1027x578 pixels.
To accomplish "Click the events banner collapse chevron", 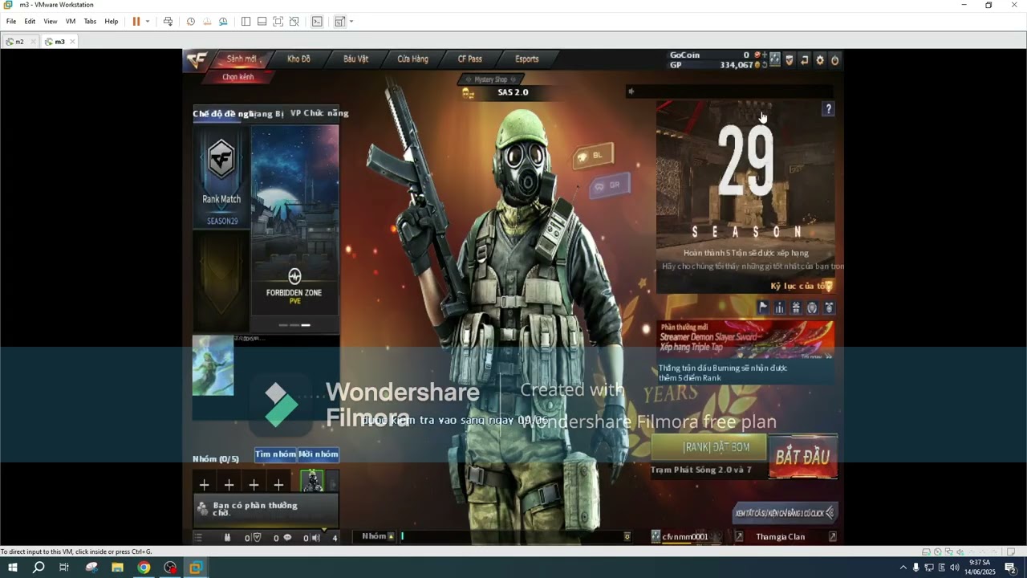I will click(830, 513).
